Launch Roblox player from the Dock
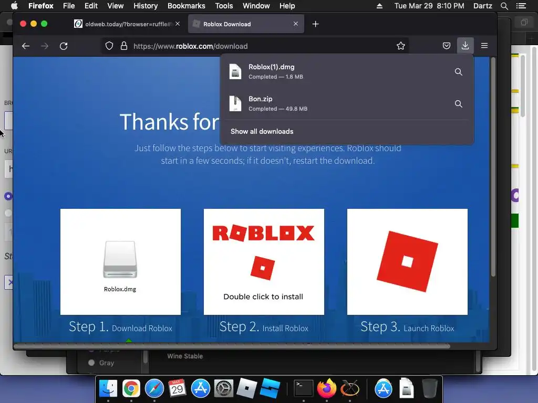This screenshot has height=403, width=538. (247, 388)
